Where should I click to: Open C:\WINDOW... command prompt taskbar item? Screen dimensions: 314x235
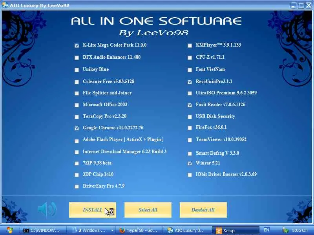[x=43, y=230]
